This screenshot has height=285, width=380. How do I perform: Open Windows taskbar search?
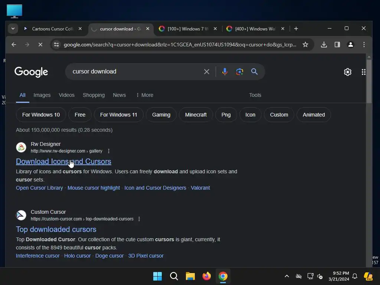click(x=174, y=276)
